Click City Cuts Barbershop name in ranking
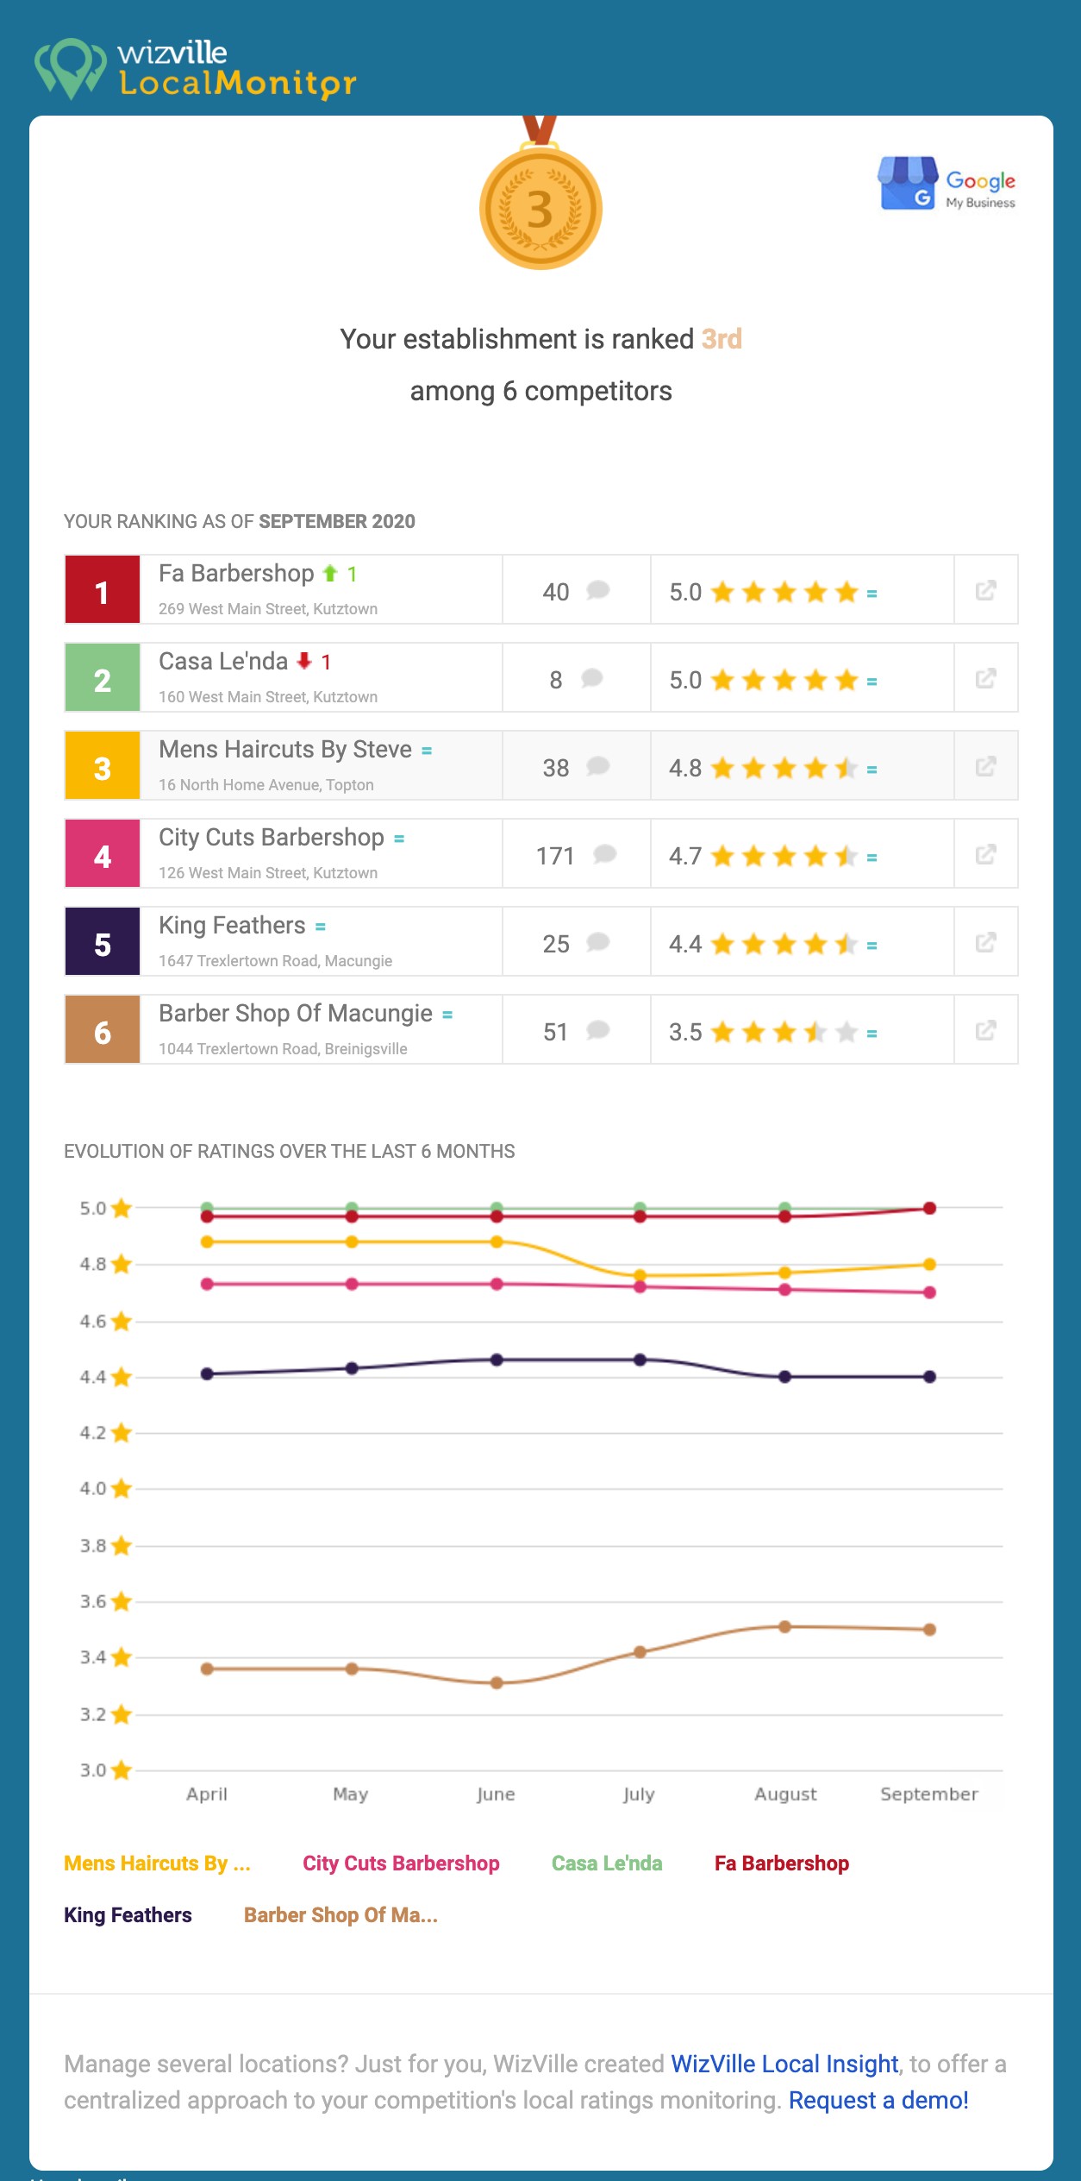 pyautogui.click(x=272, y=837)
